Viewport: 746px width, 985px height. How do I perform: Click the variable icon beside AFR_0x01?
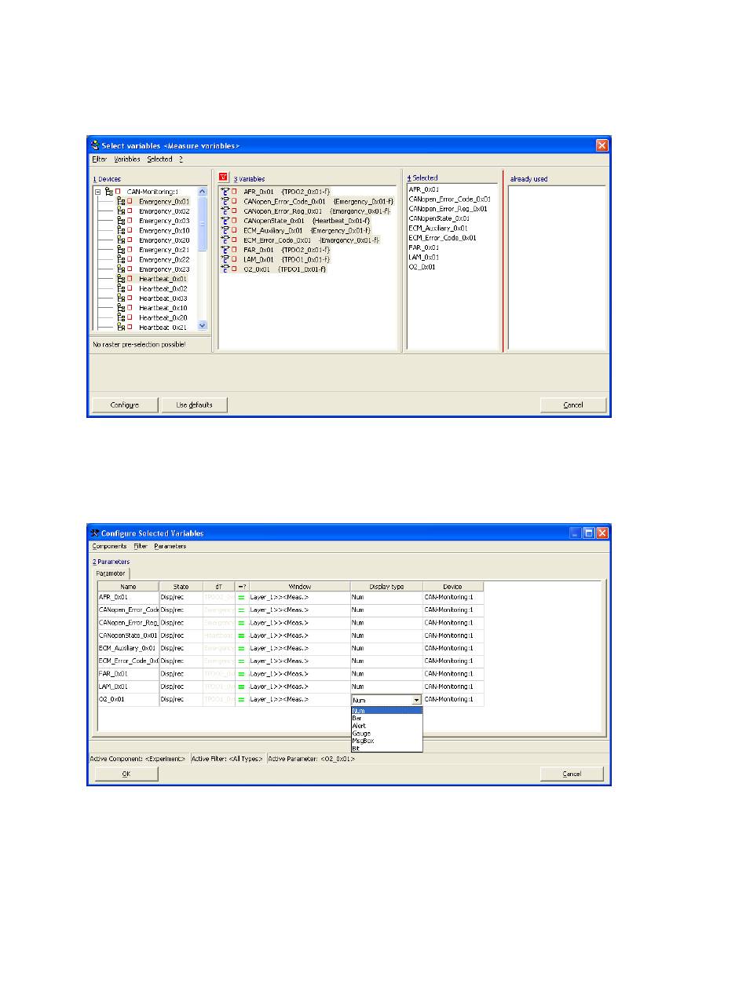point(225,191)
